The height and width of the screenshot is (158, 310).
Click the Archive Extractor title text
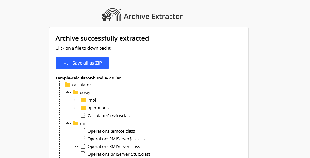(x=153, y=16)
